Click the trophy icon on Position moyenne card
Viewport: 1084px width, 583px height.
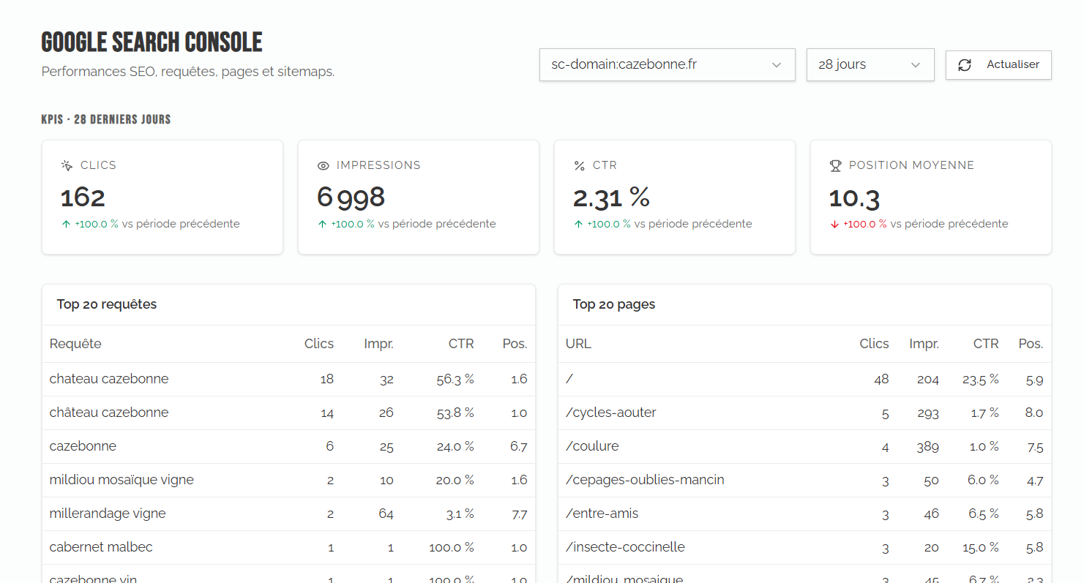tap(835, 166)
